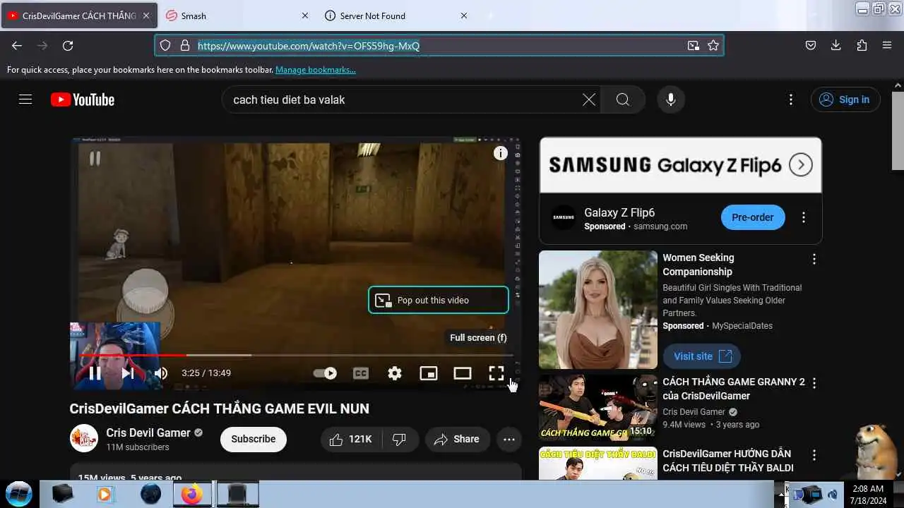The image size is (904, 508).
Task: Open options for Women Seeking Companionship ad
Action: [814, 260]
